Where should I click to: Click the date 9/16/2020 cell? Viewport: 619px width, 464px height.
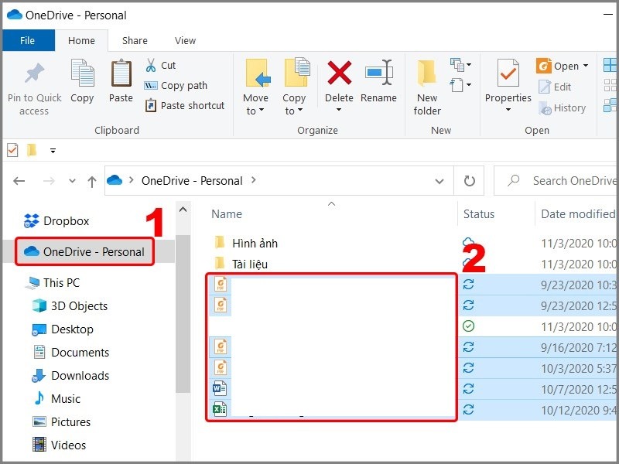tap(578, 347)
